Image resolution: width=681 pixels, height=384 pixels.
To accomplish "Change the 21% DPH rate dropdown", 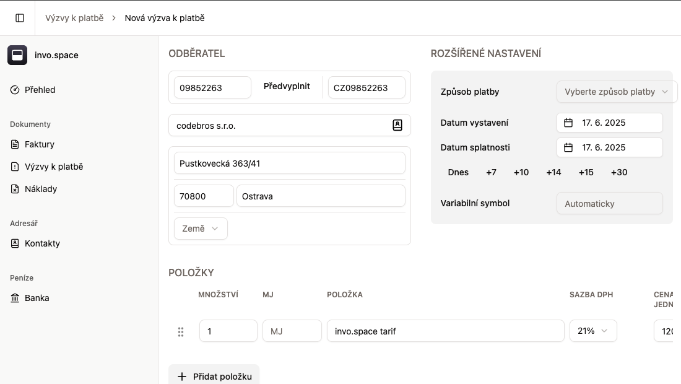I will coord(592,331).
